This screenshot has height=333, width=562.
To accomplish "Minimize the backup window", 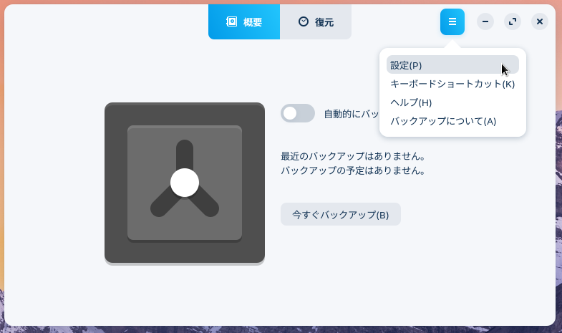I will click(x=485, y=21).
